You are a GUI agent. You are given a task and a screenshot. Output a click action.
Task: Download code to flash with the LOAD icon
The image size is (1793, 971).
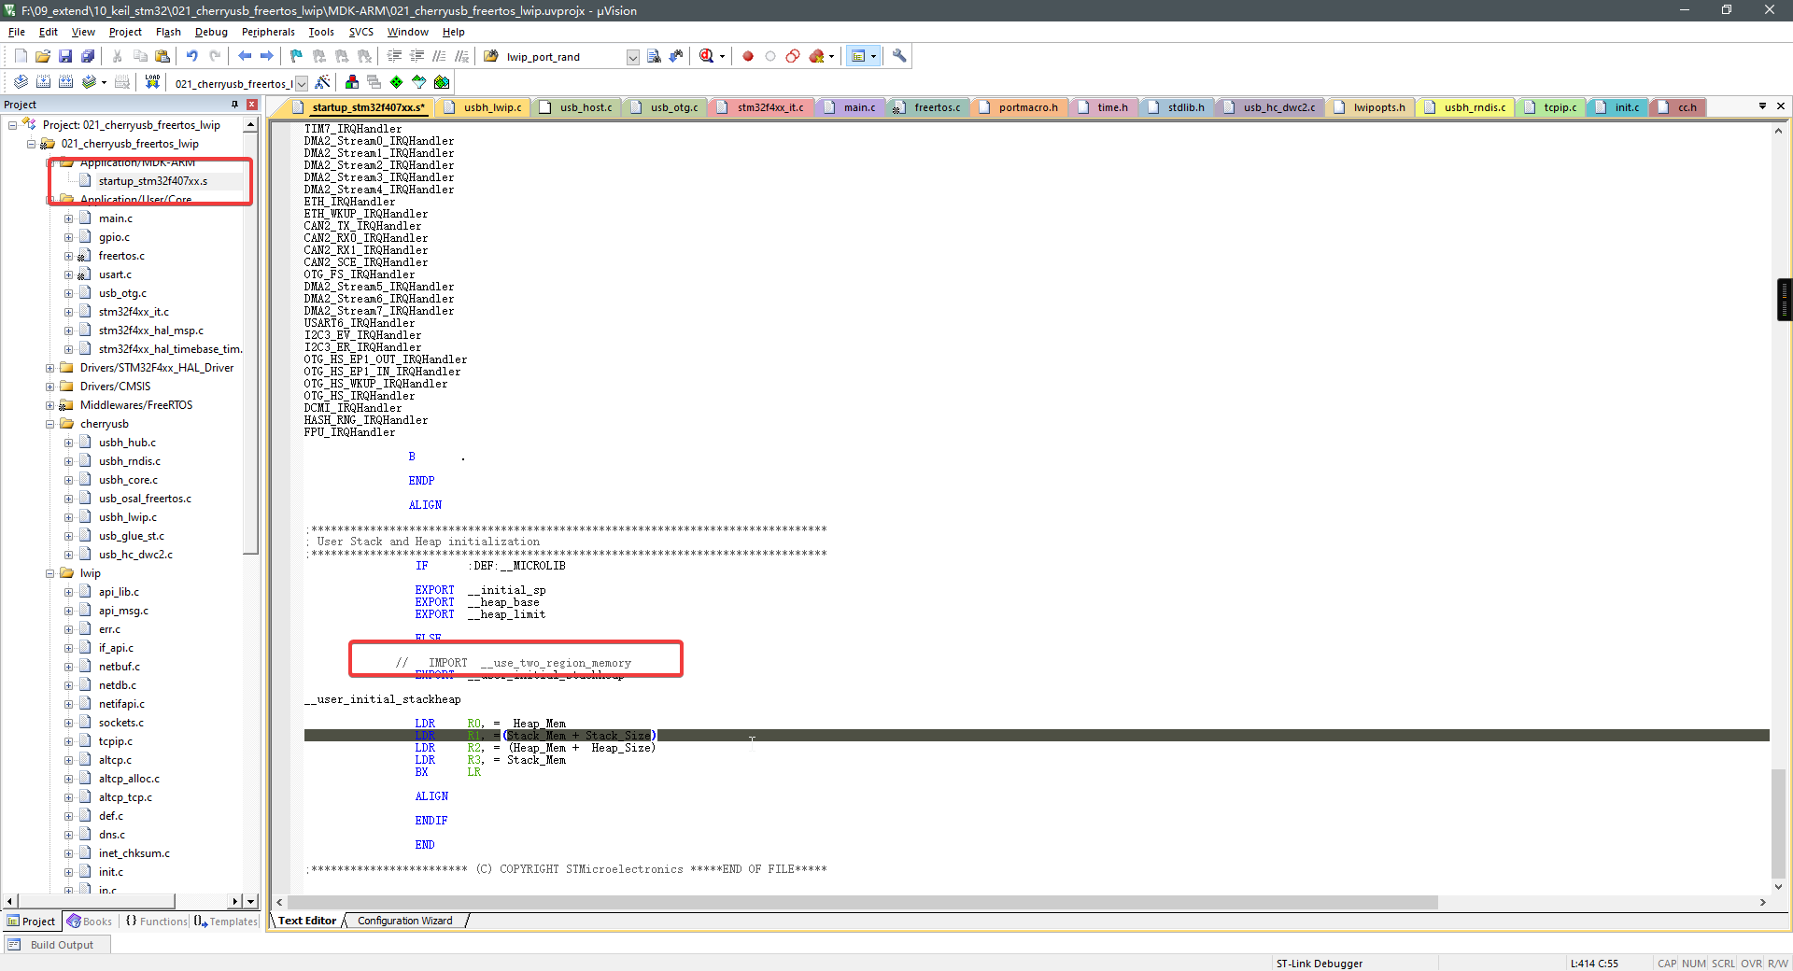pos(151,82)
